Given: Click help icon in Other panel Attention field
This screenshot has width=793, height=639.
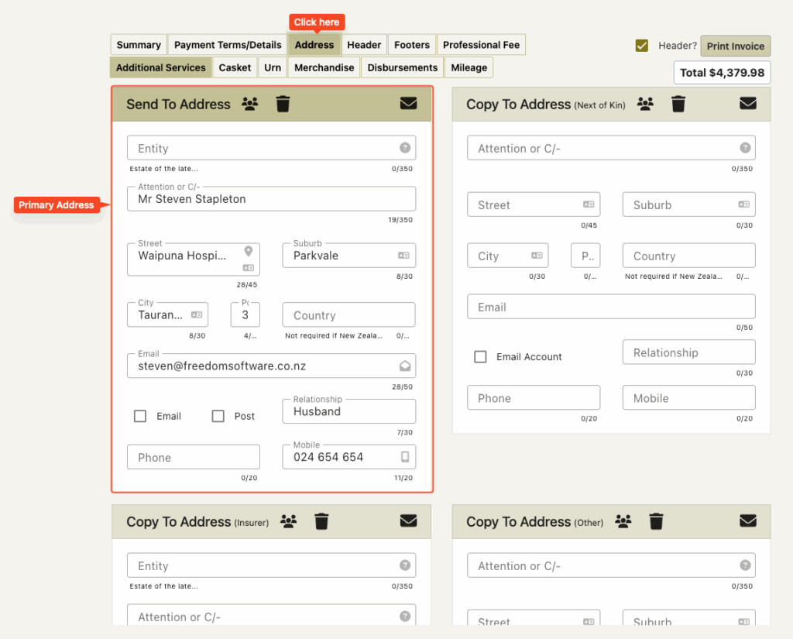Looking at the screenshot, I should (745, 565).
